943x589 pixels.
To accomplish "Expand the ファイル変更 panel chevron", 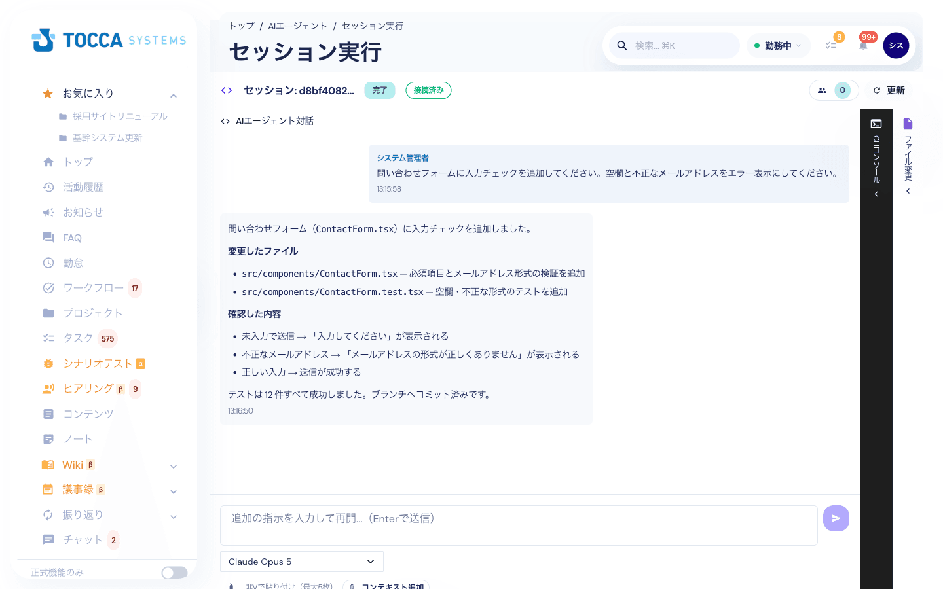I will pyautogui.click(x=908, y=192).
